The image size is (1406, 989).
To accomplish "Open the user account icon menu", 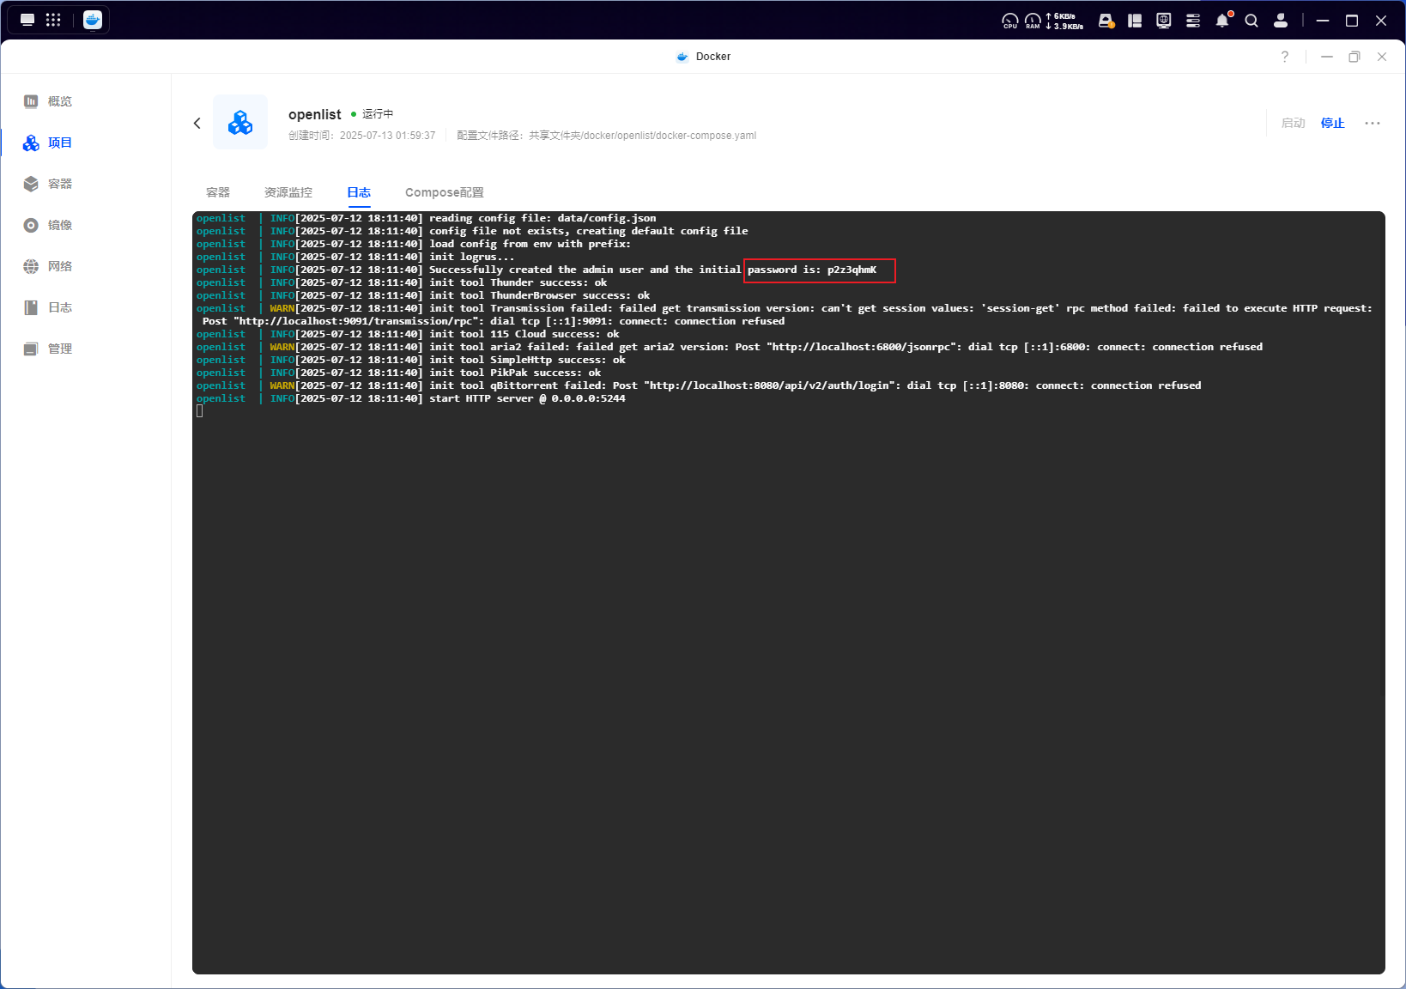I will tap(1281, 21).
